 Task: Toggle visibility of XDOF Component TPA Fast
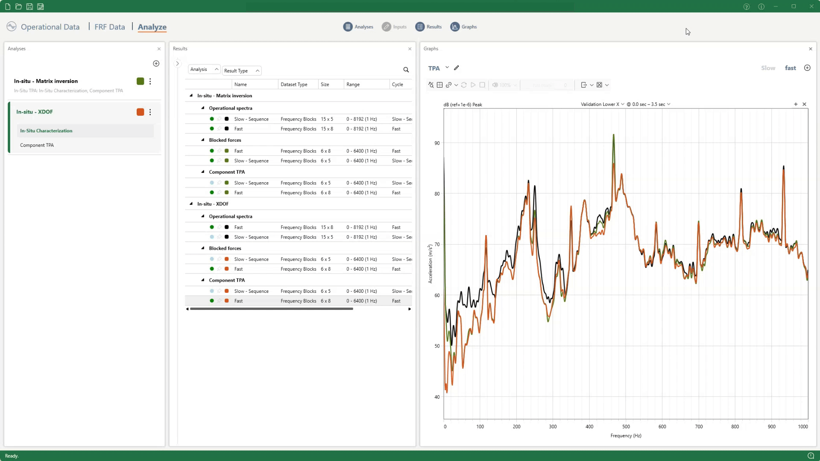[212, 301]
